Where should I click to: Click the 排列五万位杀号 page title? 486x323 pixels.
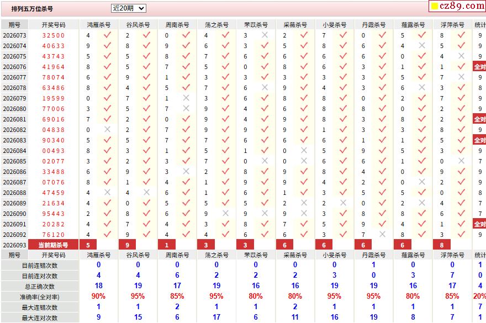32,9
